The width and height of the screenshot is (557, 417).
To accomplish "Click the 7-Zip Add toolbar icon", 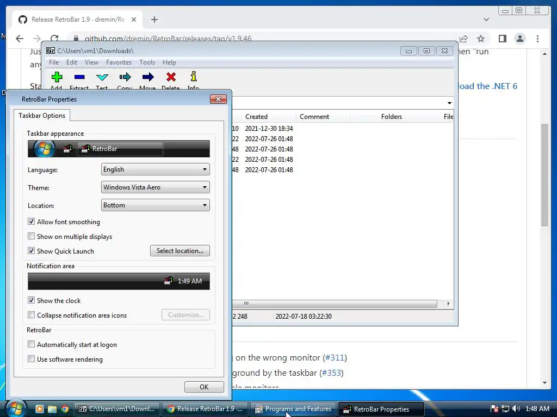I will click(57, 77).
